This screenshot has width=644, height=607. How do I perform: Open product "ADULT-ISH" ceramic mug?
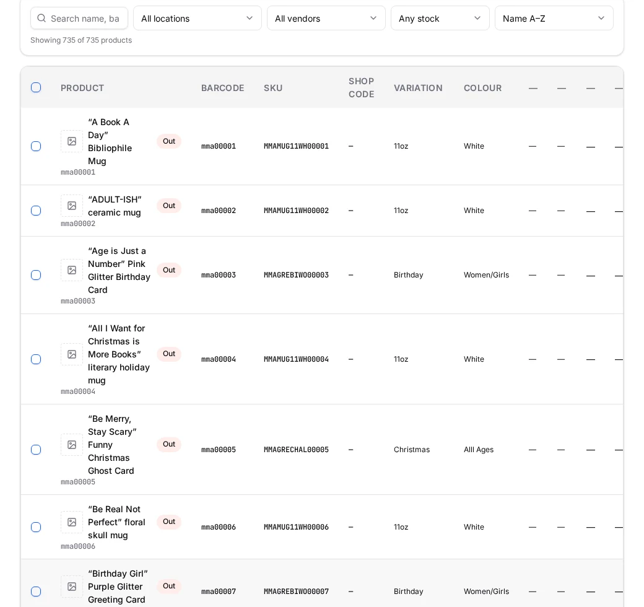click(115, 206)
